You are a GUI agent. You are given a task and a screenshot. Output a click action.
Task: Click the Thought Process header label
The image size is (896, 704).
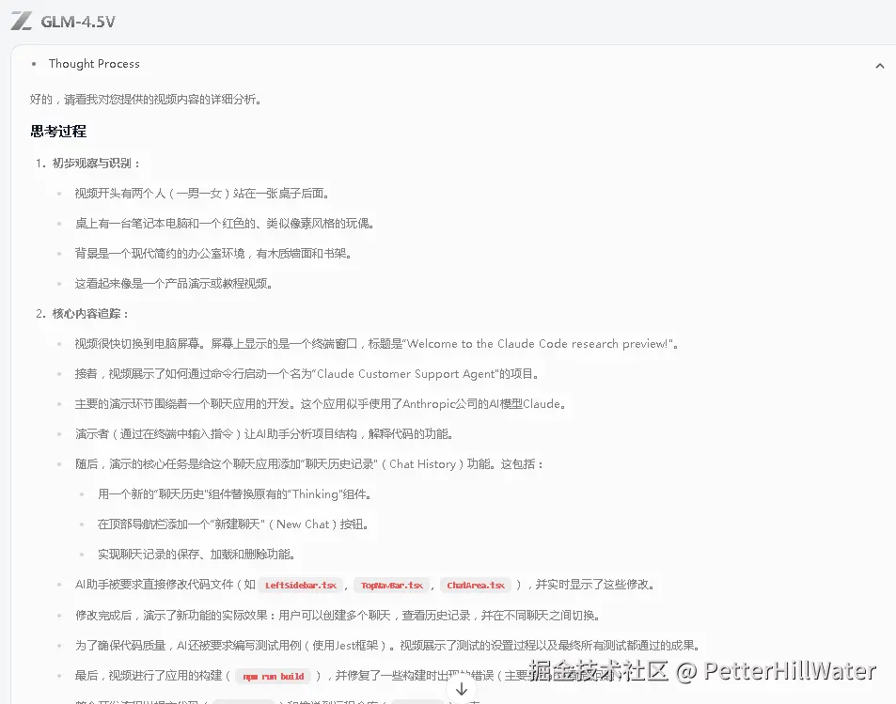click(94, 64)
